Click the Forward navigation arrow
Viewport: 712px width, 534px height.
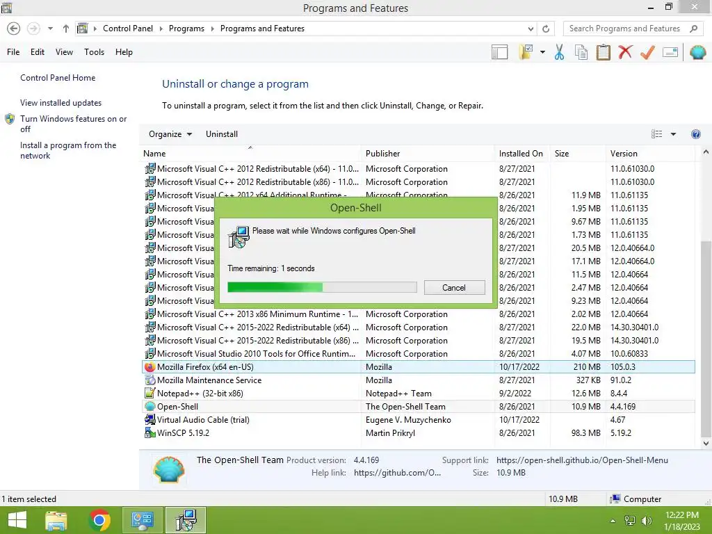click(x=33, y=29)
